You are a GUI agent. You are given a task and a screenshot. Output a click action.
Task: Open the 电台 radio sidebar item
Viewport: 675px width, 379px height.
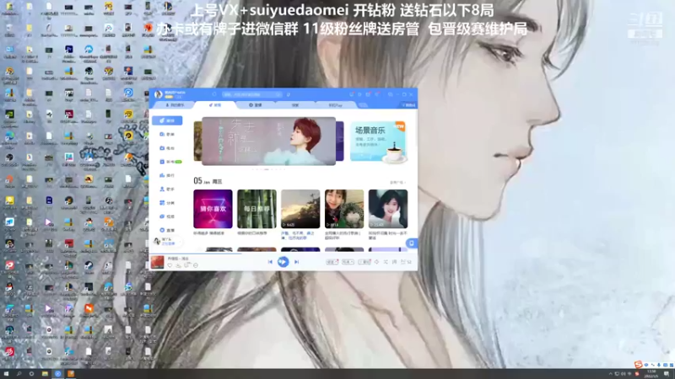[x=167, y=148]
